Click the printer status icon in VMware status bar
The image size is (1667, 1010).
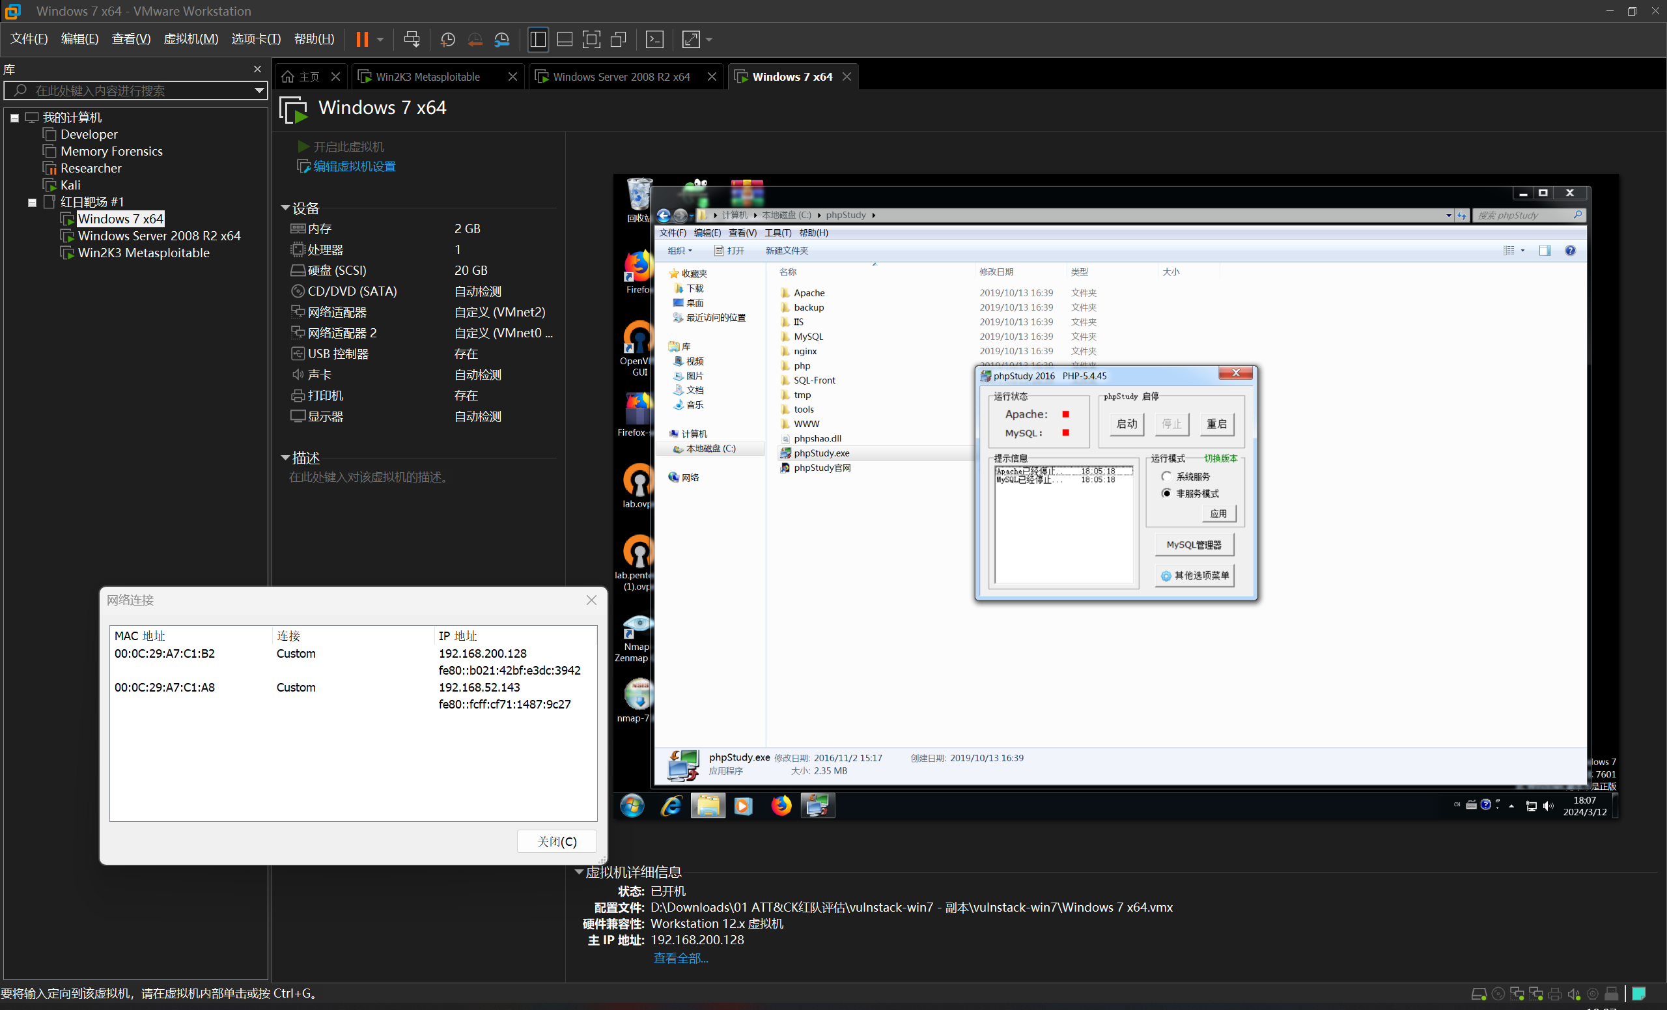coord(1555,994)
